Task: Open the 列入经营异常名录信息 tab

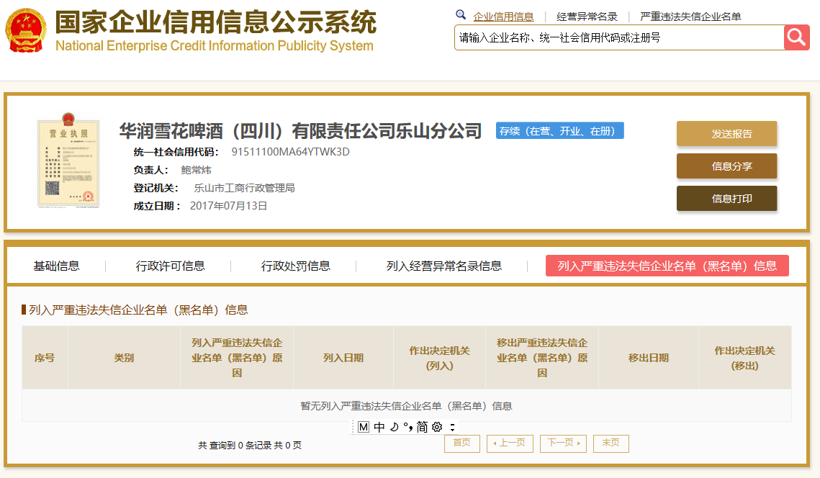Action: [444, 266]
